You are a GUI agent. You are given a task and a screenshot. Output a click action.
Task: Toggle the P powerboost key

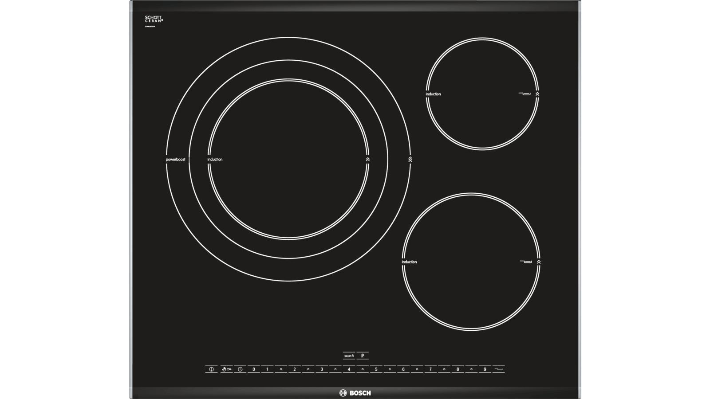[363, 356]
